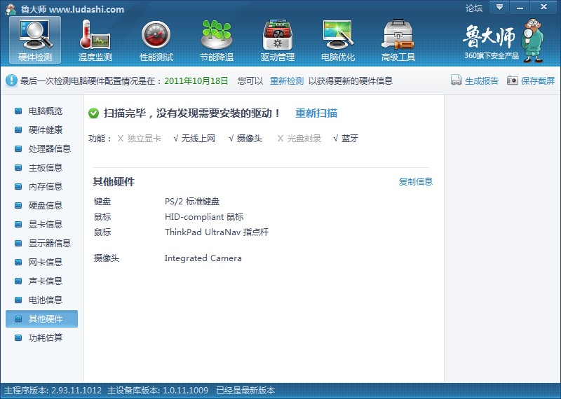Click the camera icon beside 保存截屏
Viewport: 561px width, 399px height.
click(x=513, y=80)
